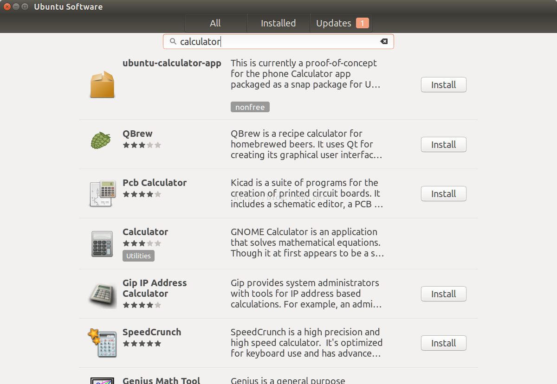
Task: Install SpeedCrunch
Action: (444, 343)
